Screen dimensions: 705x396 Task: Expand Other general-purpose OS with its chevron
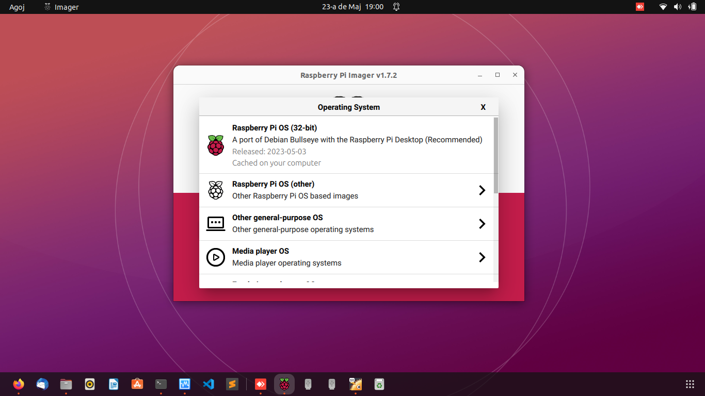pyautogui.click(x=482, y=224)
